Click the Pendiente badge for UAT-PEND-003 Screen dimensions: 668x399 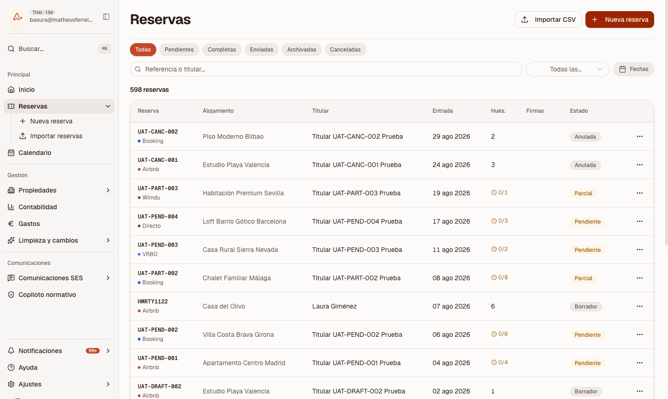(588, 250)
